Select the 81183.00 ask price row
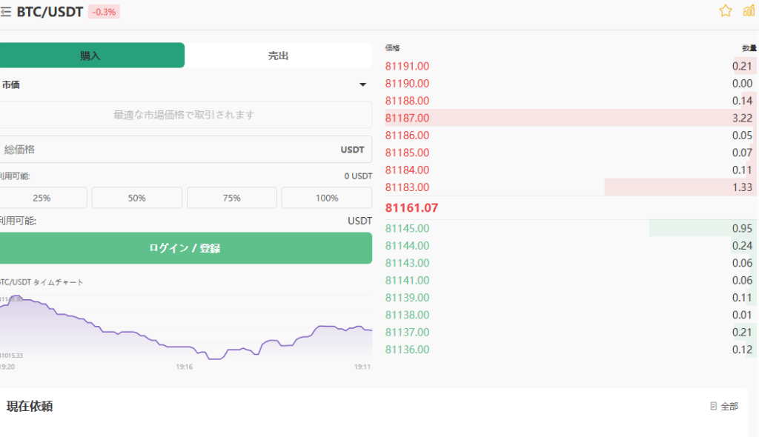 click(x=570, y=187)
